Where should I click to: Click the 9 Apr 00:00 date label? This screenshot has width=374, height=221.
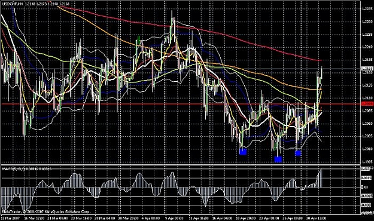tap(175, 218)
